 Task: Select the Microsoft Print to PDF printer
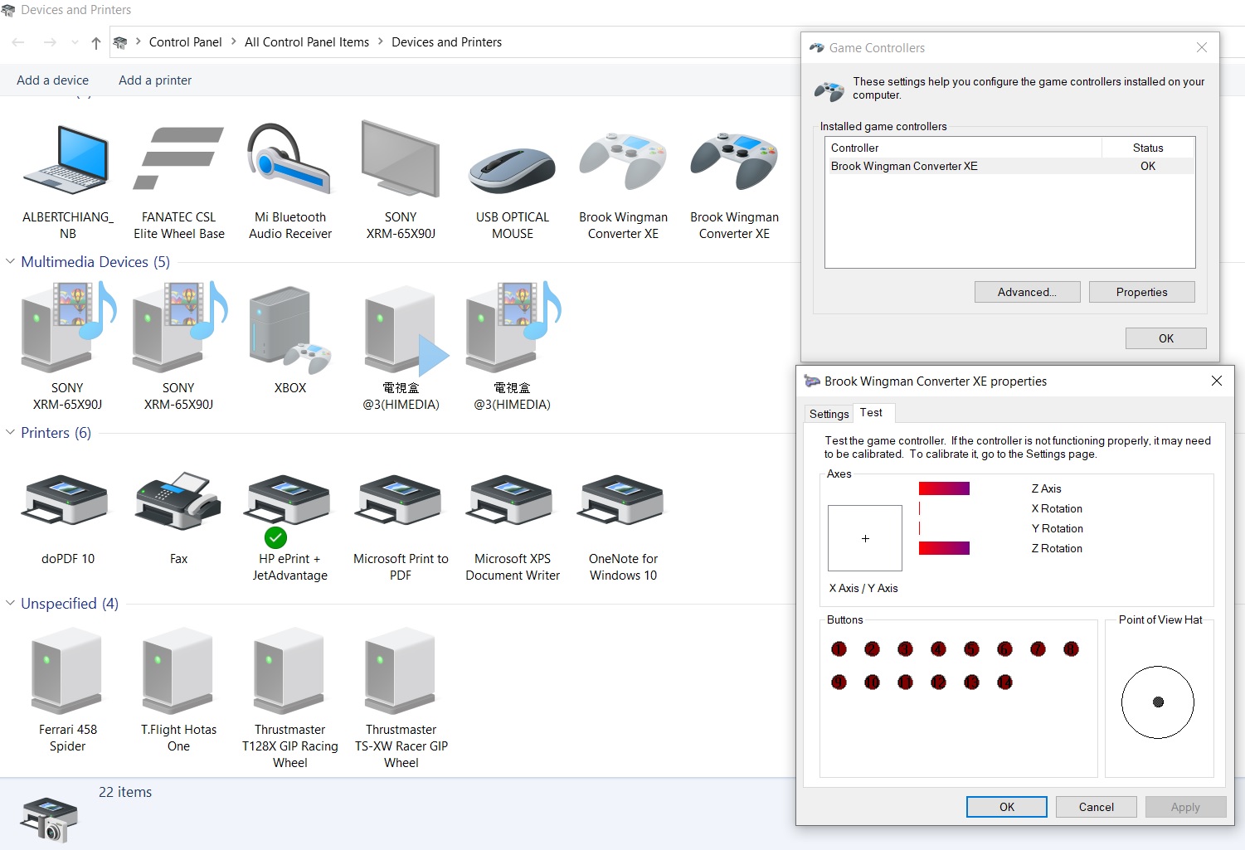click(401, 526)
